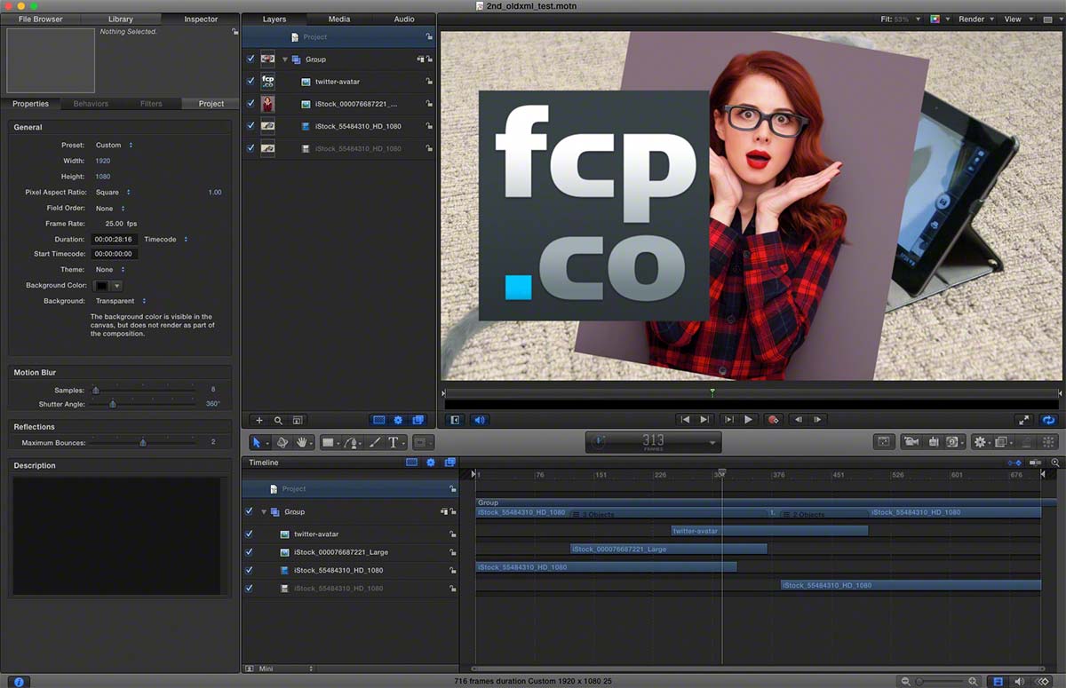Switch to File Browser tab

coord(41,19)
